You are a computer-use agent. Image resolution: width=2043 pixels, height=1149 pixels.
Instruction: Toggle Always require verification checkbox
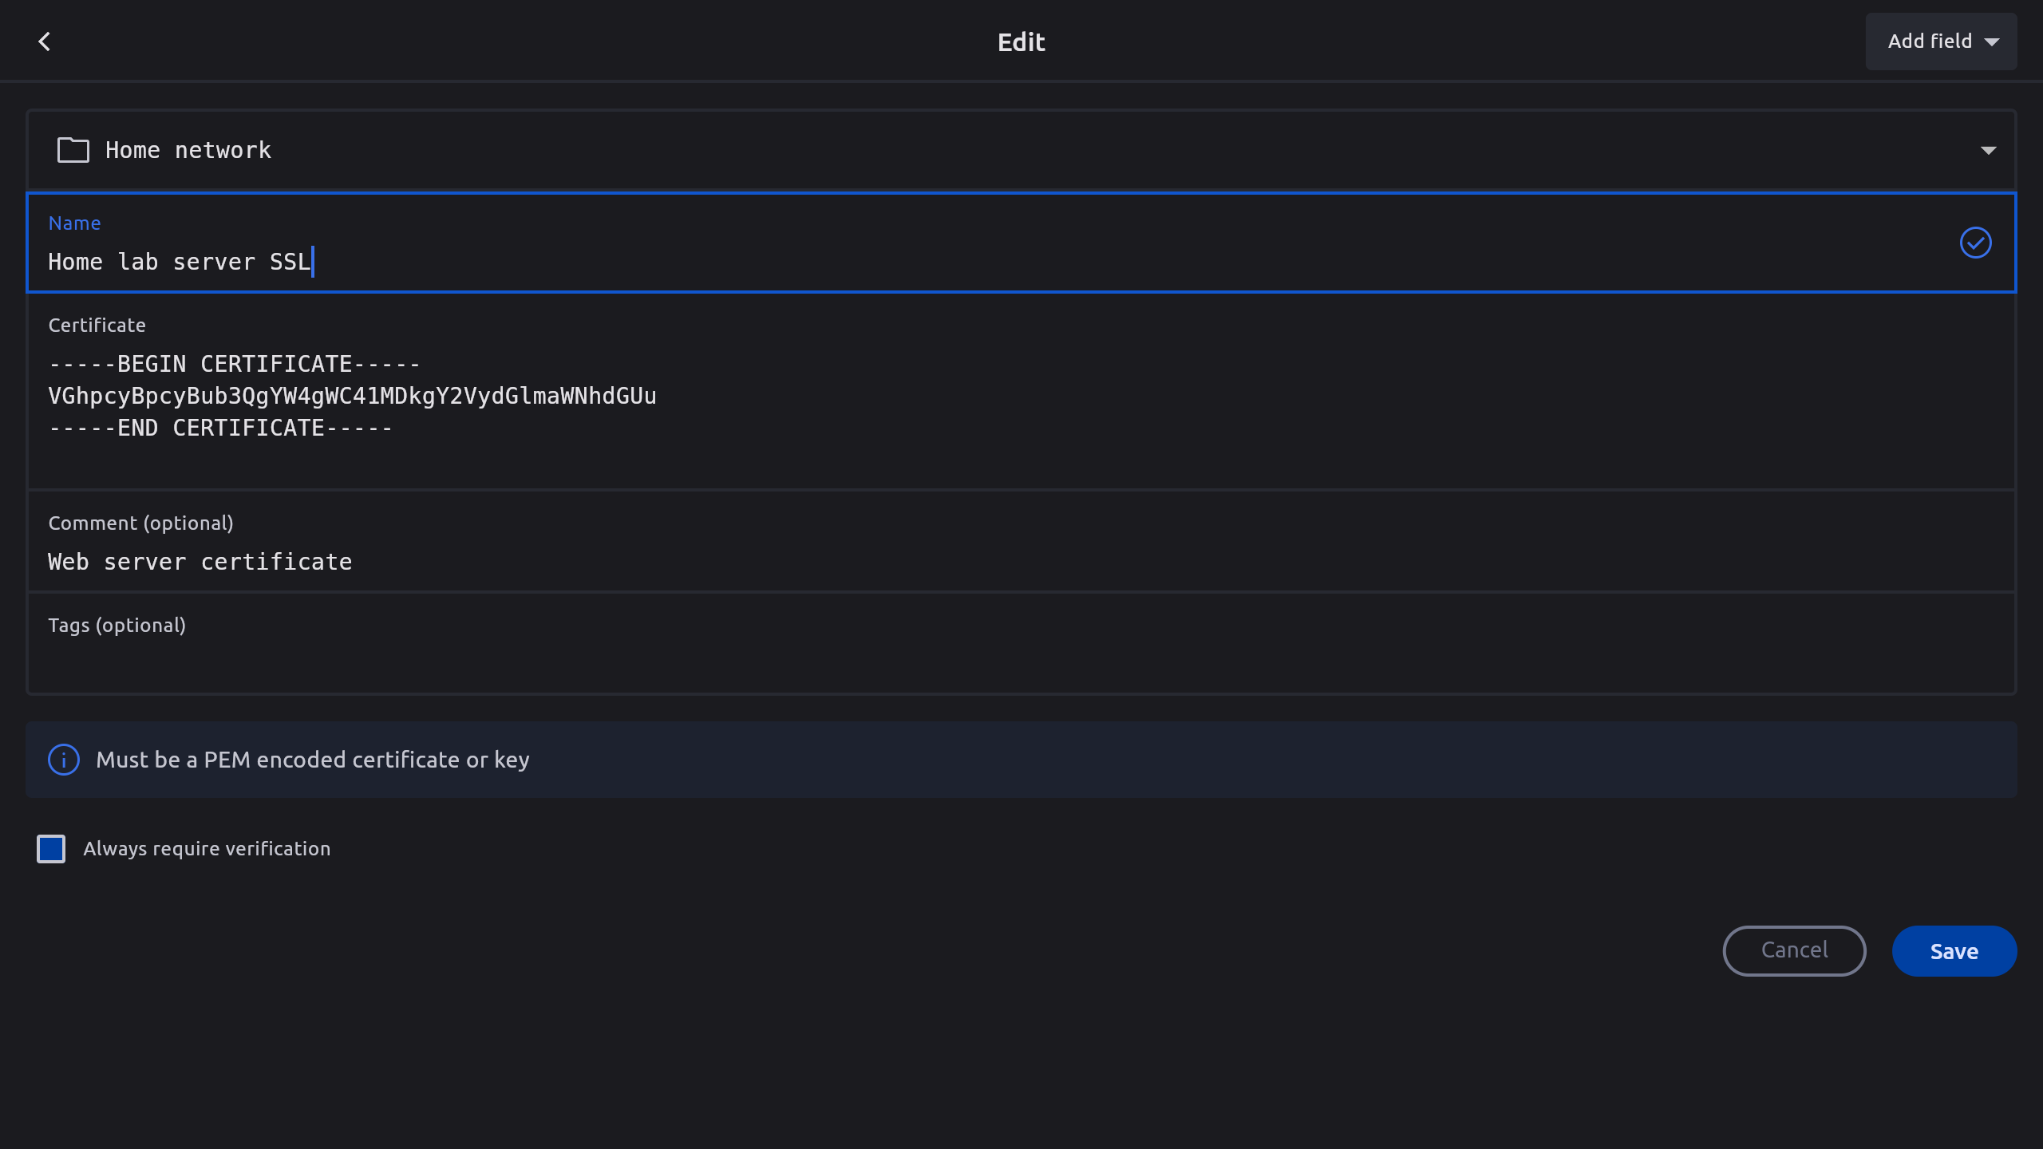51,849
